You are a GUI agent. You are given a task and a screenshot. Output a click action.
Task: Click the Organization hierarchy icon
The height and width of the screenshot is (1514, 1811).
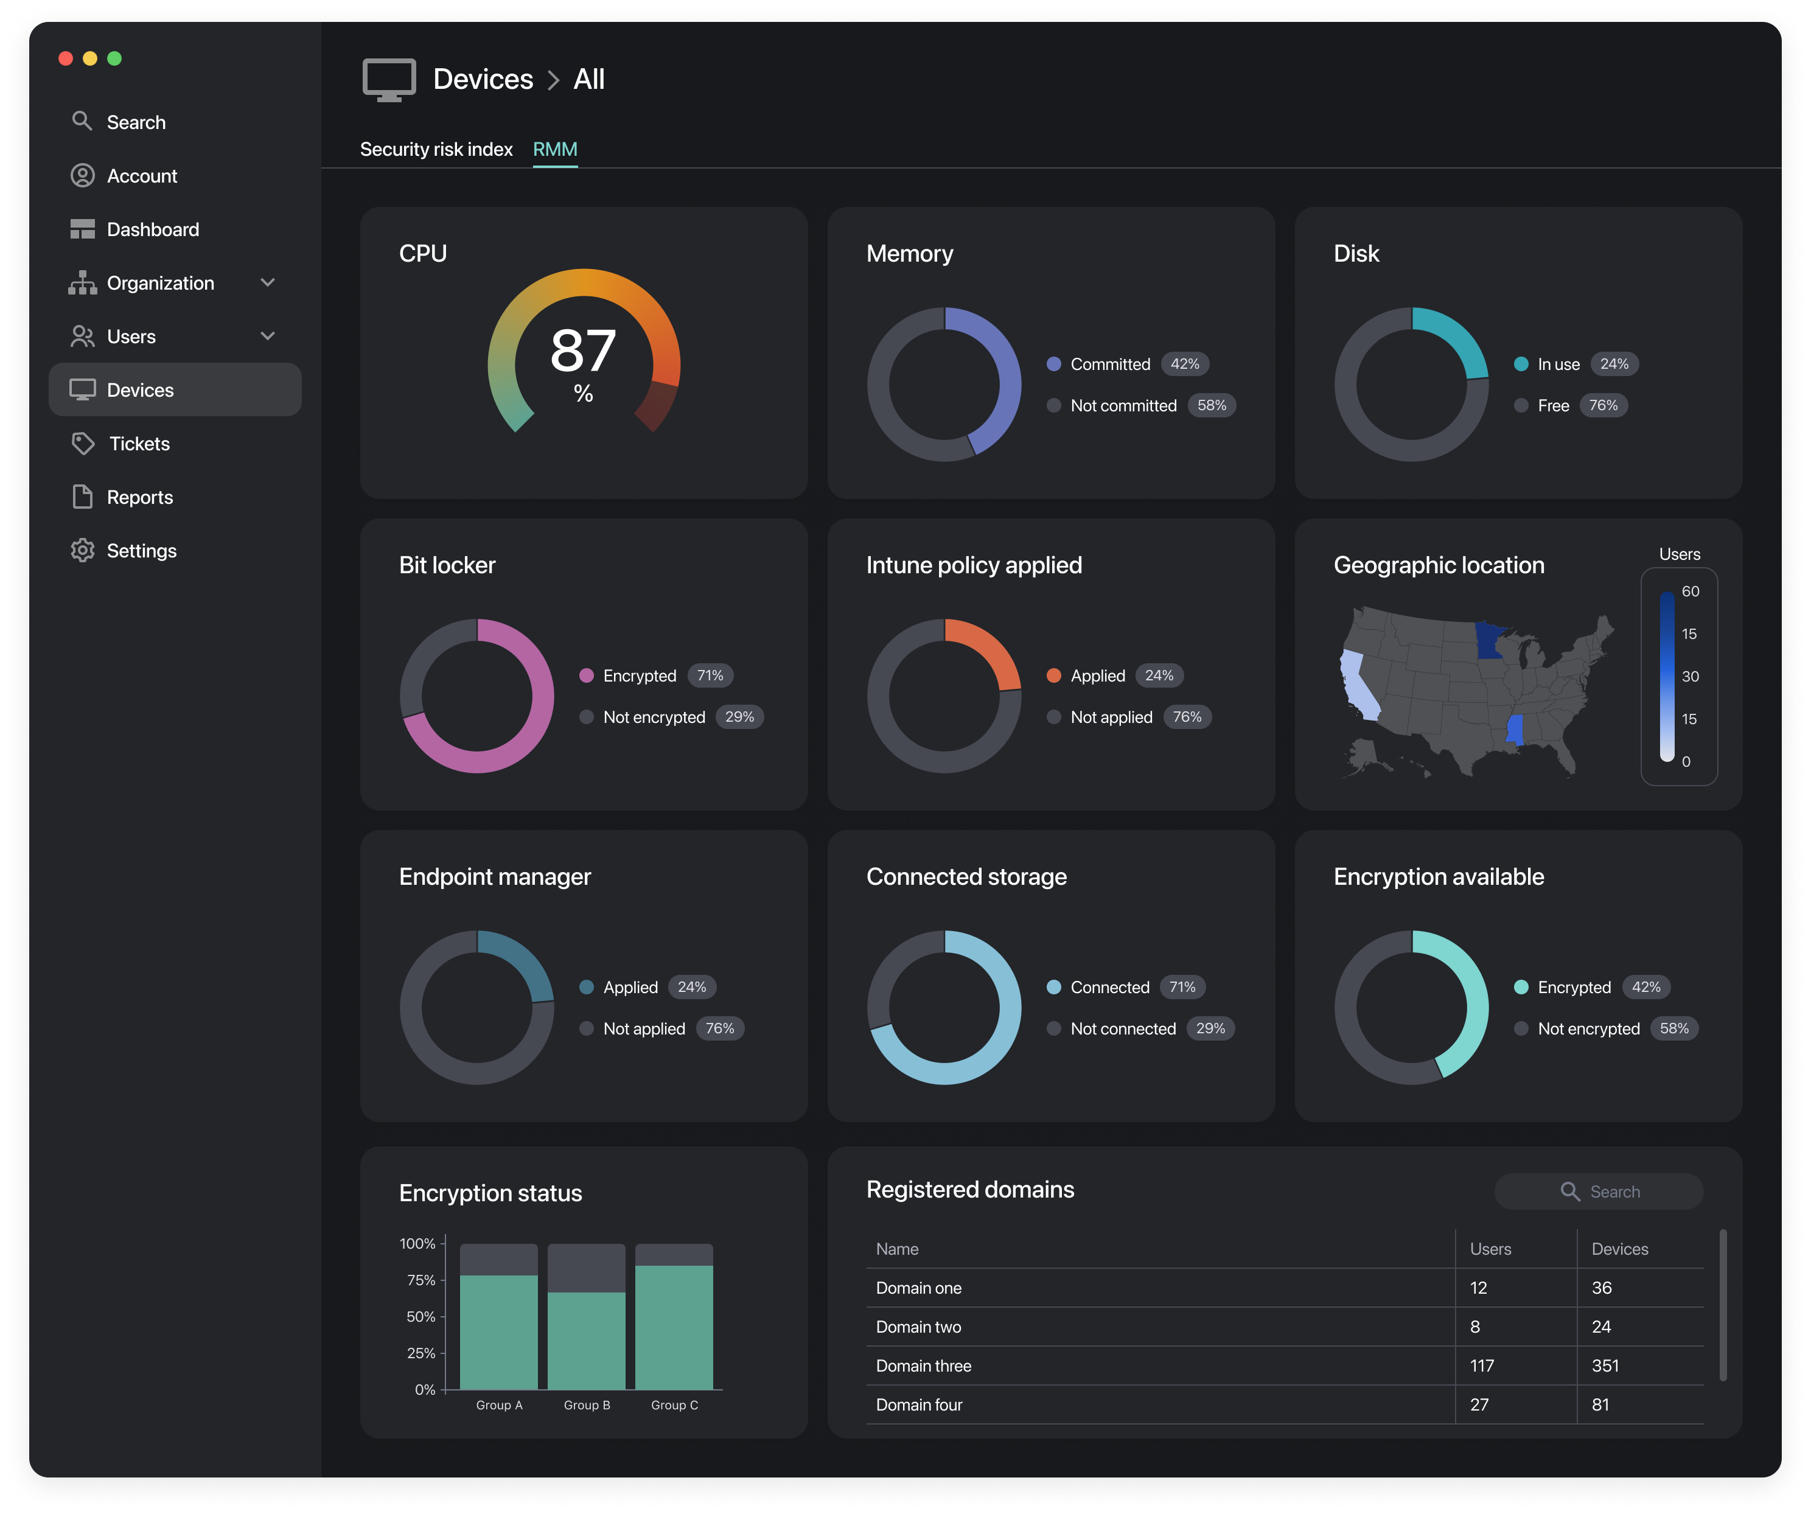coord(82,283)
